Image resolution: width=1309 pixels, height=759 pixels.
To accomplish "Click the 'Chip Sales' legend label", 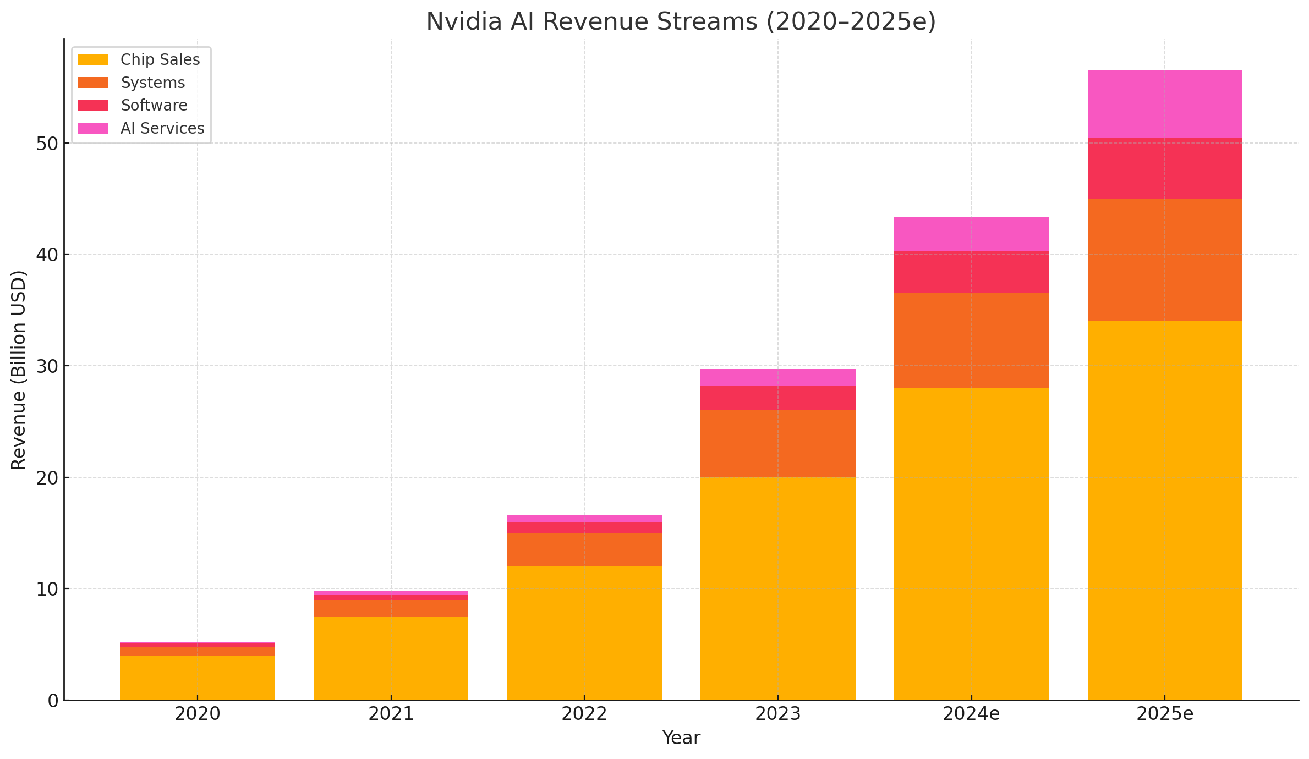I will coord(160,59).
